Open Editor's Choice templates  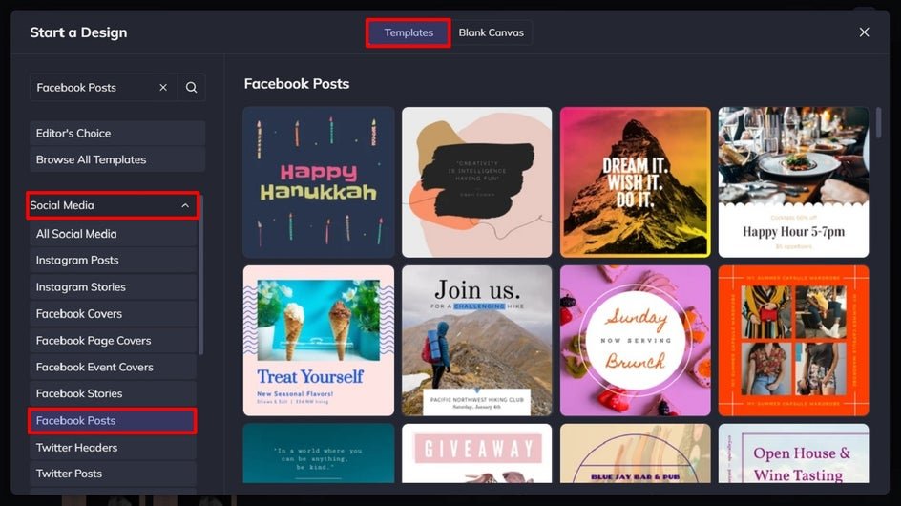click(116, 134)
